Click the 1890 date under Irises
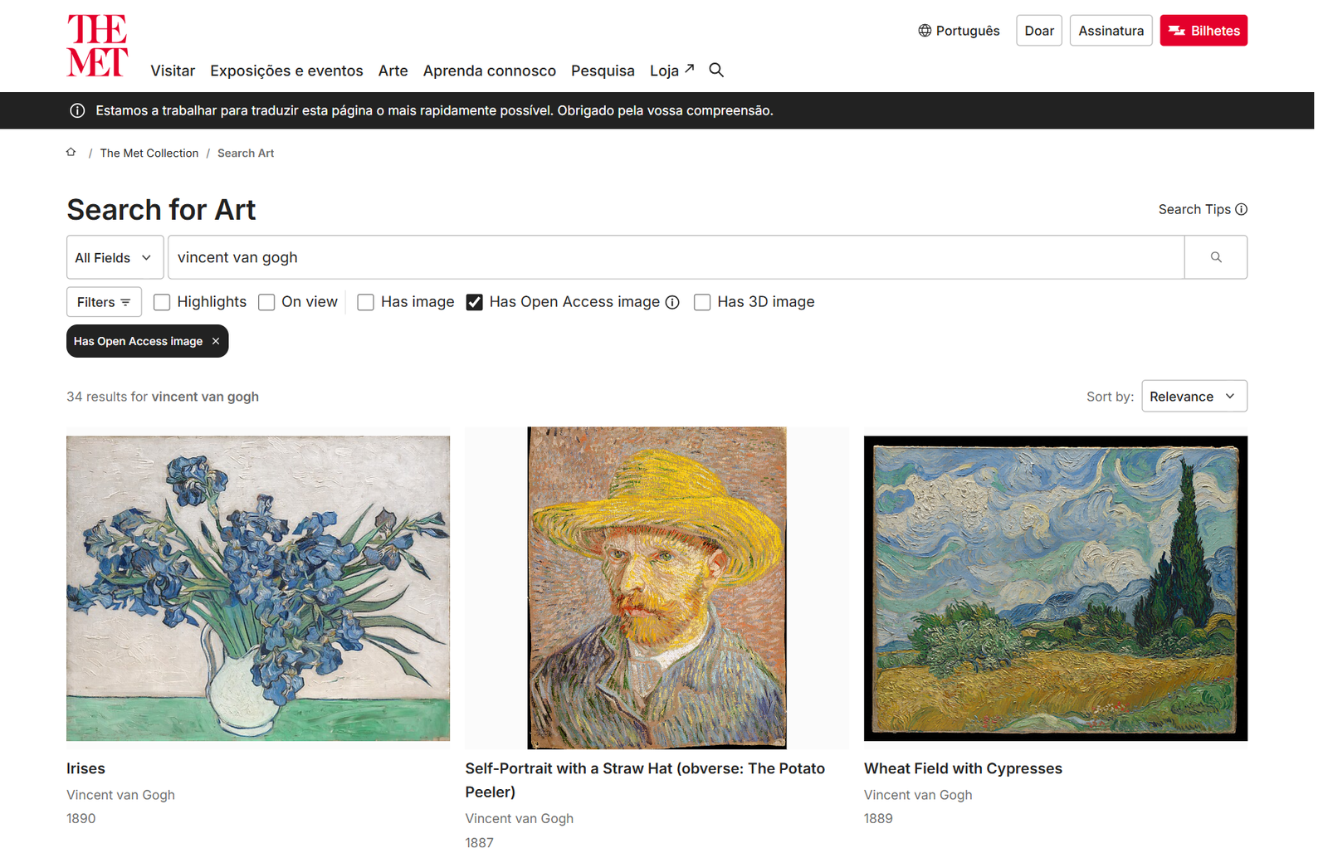The width and height of the screenshot is (1328, 848). click(81, 818)
